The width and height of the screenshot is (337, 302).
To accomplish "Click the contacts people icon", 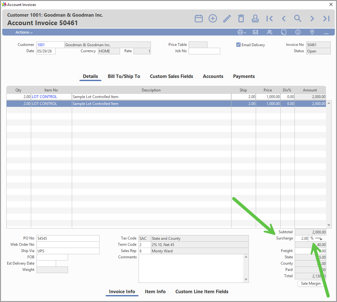I will [x=270, y=32].
